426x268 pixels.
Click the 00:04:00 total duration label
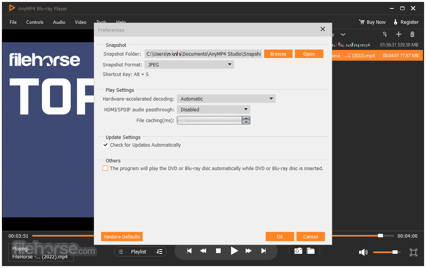coord(408,236)
